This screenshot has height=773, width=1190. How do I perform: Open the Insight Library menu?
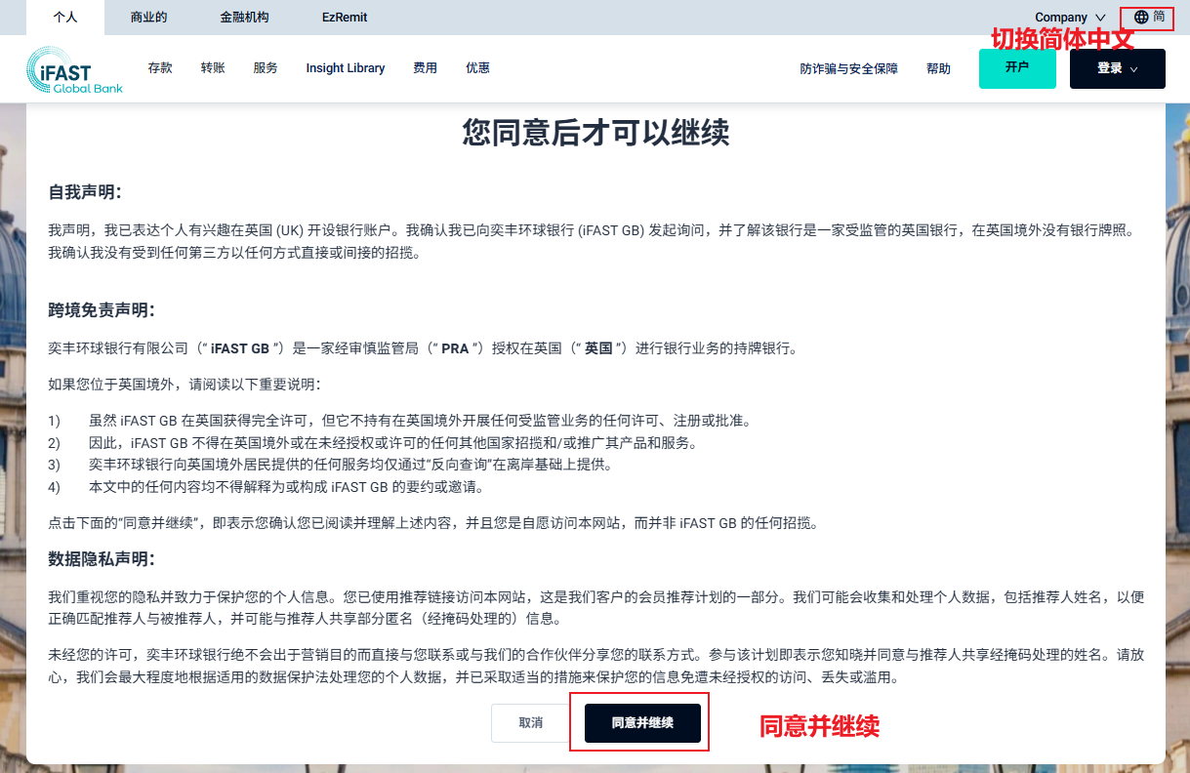346,68
